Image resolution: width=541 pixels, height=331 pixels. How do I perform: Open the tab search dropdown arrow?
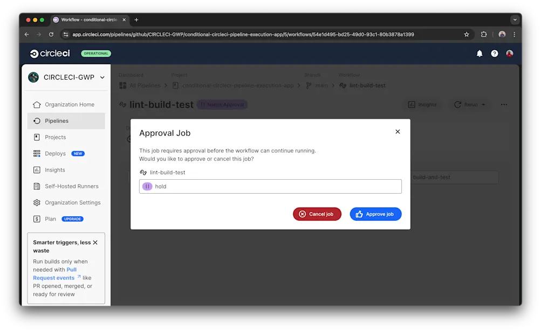(515, 20)
